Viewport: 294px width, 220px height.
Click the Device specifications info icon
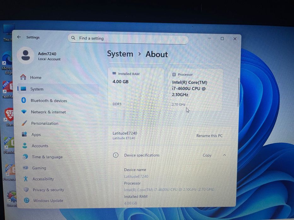coord(116,155)
